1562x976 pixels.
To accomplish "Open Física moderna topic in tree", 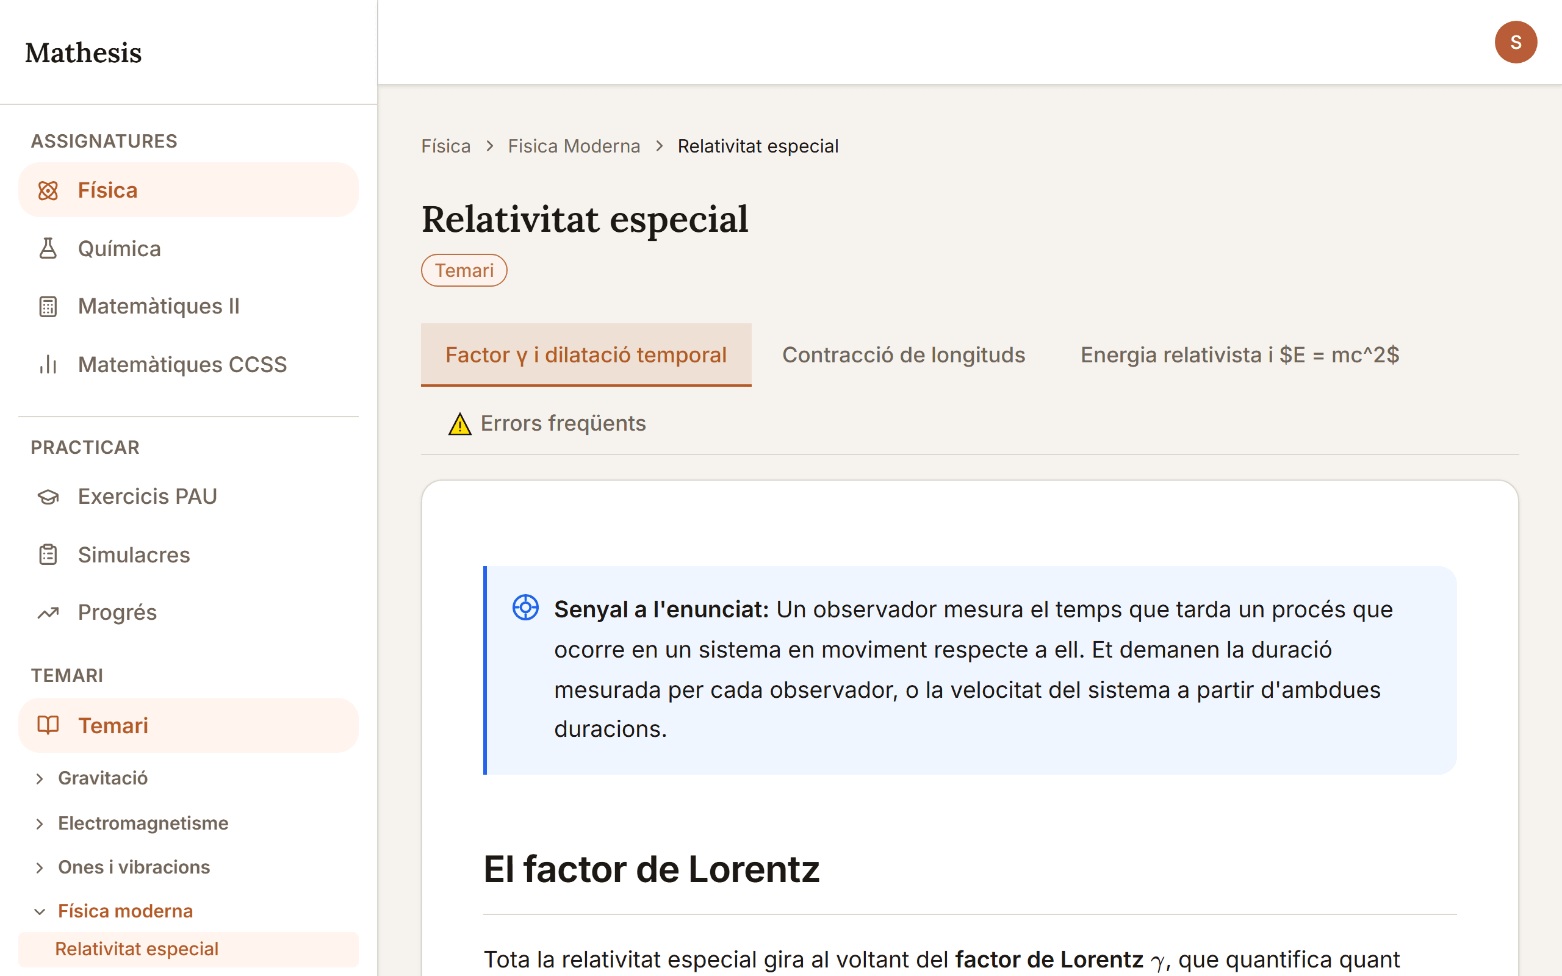I will click(125, 911).
